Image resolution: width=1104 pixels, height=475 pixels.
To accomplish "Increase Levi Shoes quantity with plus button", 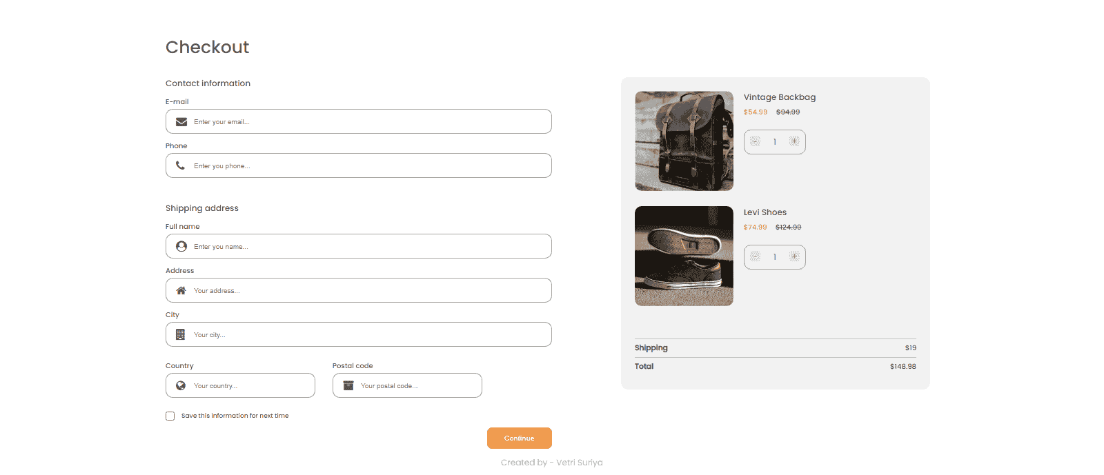I will [x=794, y=256].
